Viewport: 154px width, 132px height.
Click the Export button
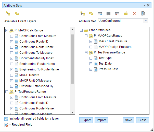[86, 120]
